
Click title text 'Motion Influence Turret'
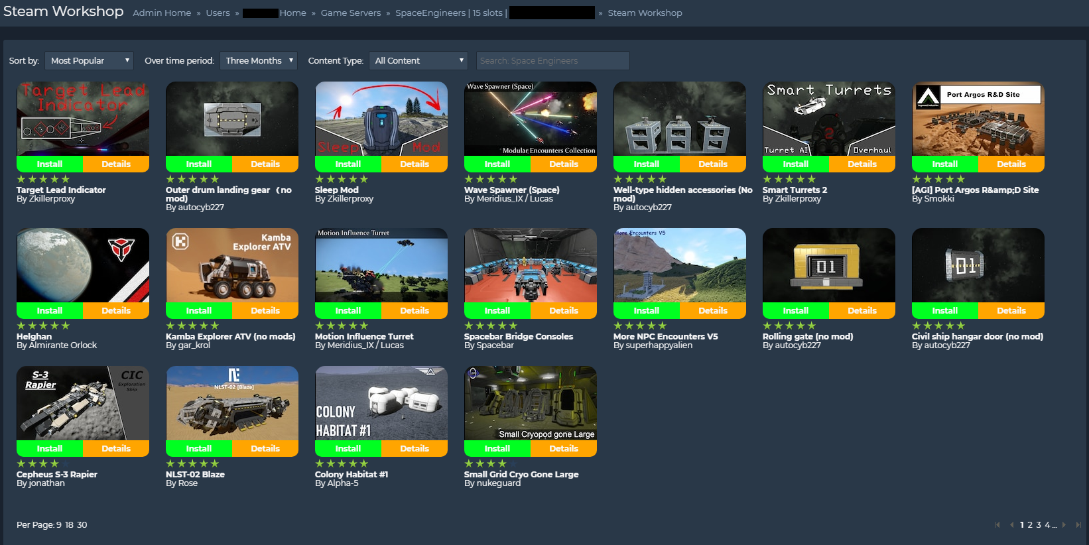[x=364, y=336]
